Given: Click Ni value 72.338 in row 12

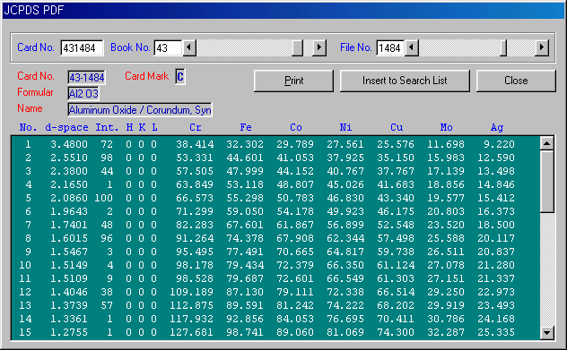Looking at the screenshot, I should pyautogui.click(x=345, y=292).
